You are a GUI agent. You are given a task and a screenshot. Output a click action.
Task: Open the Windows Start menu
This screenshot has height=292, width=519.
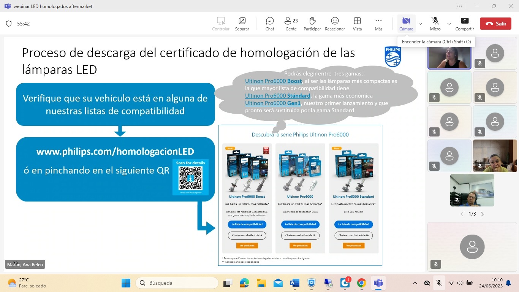(126, 283)
